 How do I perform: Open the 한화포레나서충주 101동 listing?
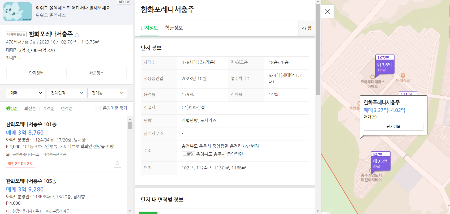(x=31, y=124)
